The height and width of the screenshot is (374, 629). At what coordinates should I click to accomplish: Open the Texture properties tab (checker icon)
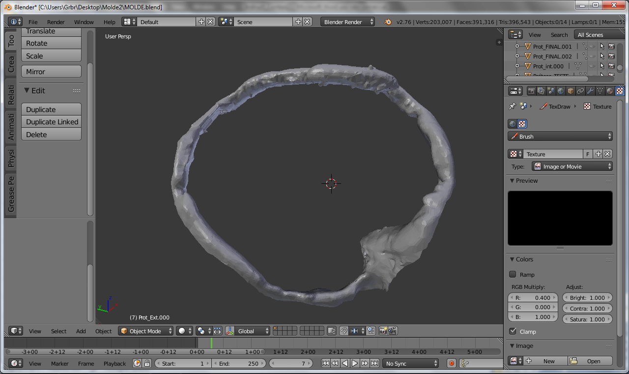620,91
